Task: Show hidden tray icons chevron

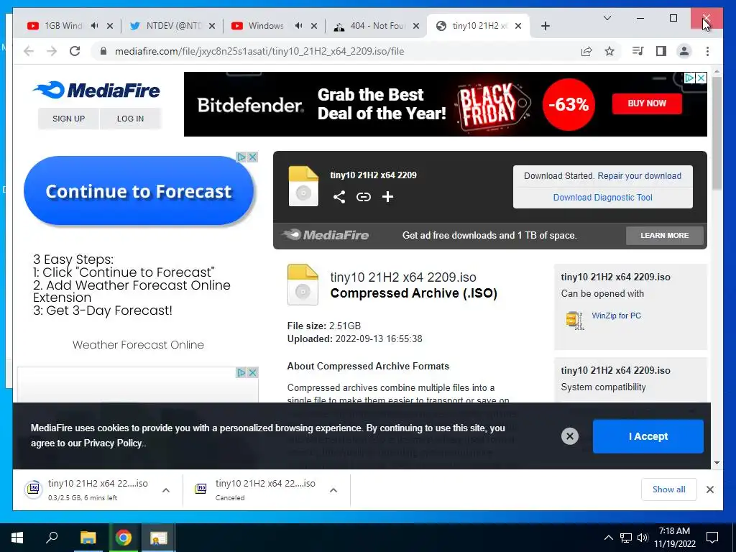Action: [608, 538]
